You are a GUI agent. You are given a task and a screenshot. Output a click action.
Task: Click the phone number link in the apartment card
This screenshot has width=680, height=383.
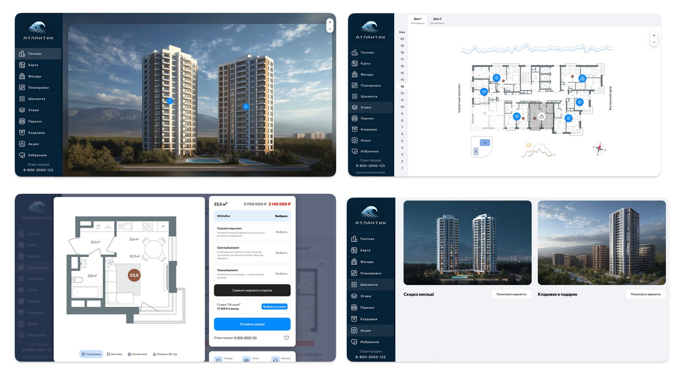[x=245, y=338]
